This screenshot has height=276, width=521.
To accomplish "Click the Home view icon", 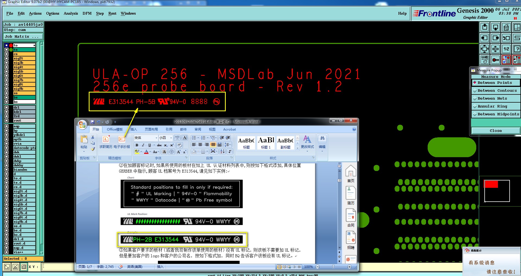I will click(x=506, y=27).
